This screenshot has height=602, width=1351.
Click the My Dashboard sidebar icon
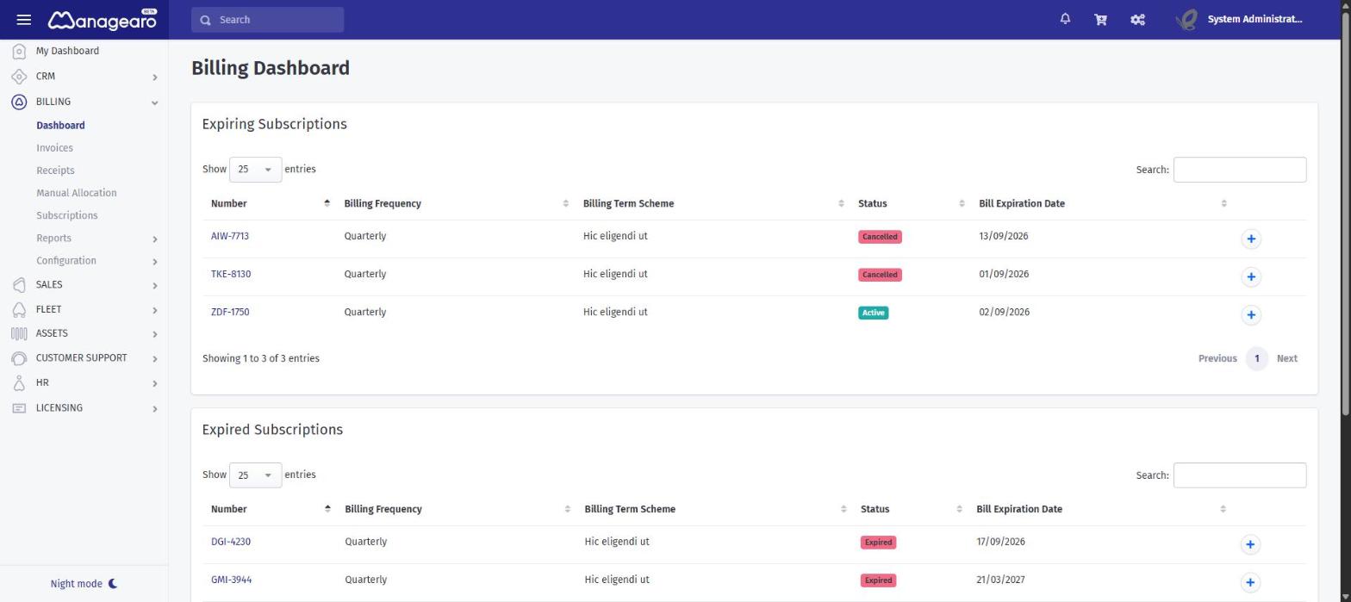pyautogui.click(x=19, y=51)
